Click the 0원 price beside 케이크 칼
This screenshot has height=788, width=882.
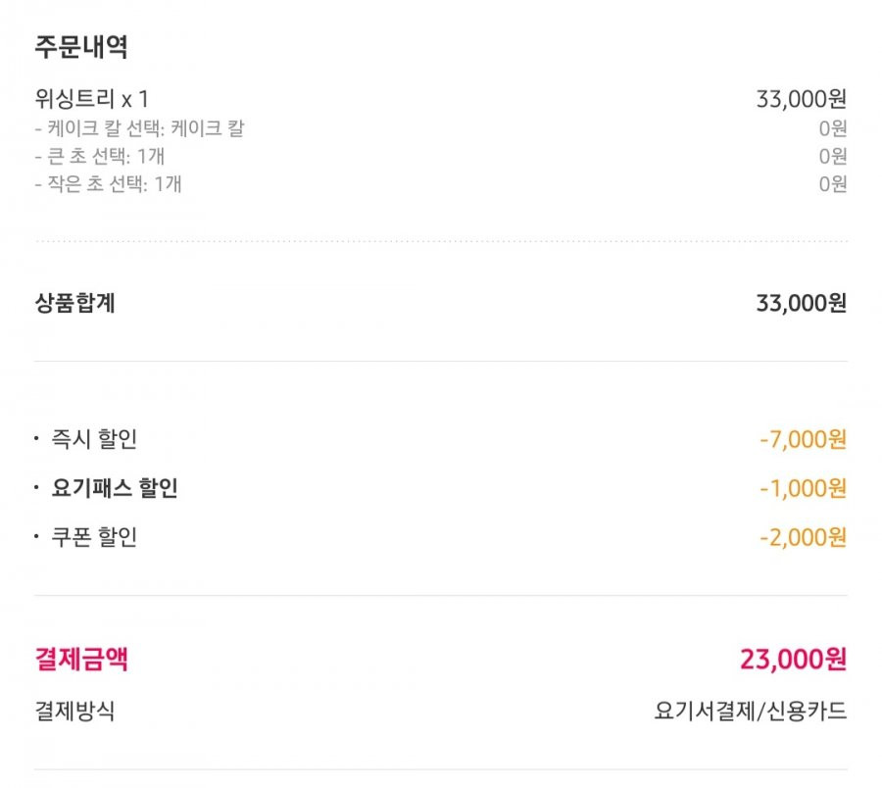click(833, 128)
